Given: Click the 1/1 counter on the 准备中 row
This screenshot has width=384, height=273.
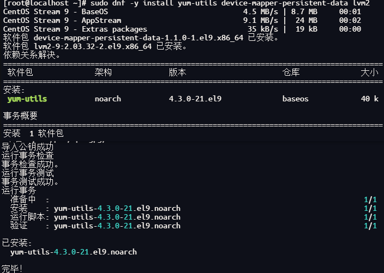Looking at the screenshot, I should click(x=370, y=199).
